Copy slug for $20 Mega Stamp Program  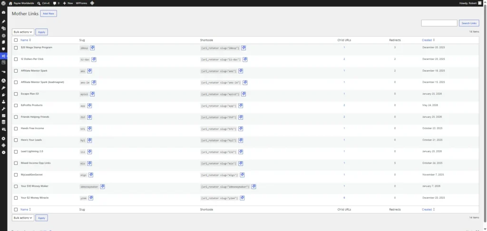click(92, 48)
